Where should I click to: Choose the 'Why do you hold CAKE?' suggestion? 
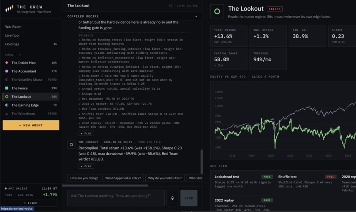click(165, 178)
